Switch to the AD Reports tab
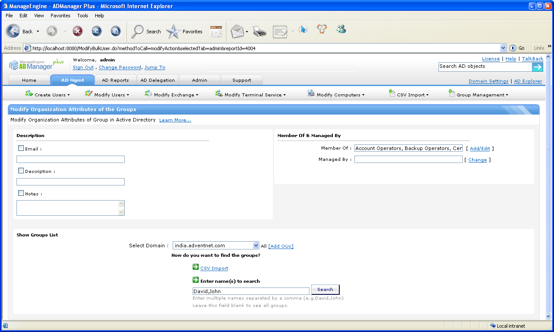This screenshot has width=554, height=332. tap(115, 80)
